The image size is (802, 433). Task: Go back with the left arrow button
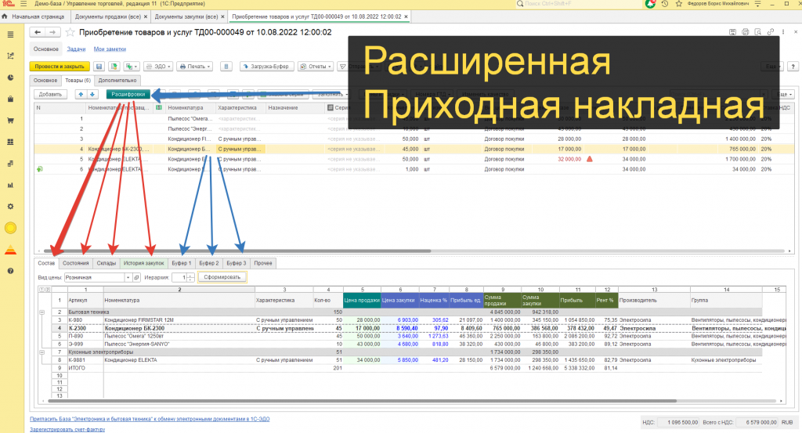(x=38, y=32)
